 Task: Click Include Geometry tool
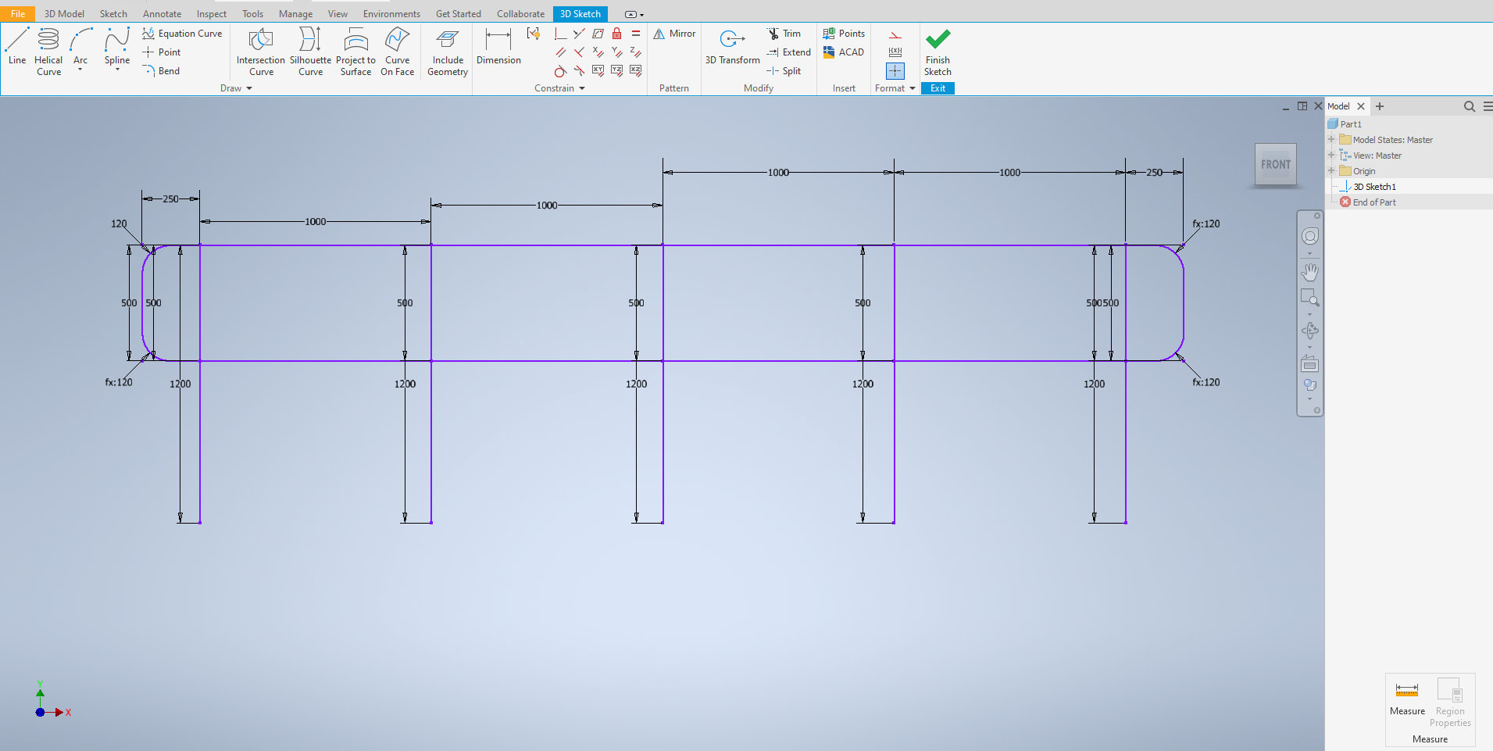[x=448, y=52]
